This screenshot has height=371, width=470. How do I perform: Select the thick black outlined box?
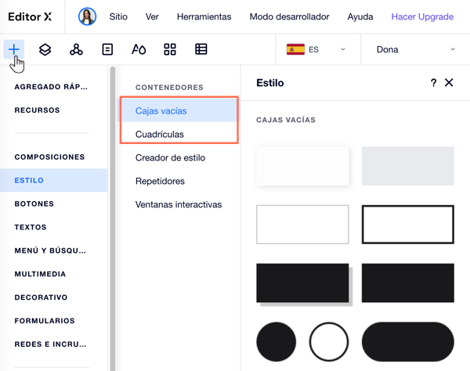(407, 224)
